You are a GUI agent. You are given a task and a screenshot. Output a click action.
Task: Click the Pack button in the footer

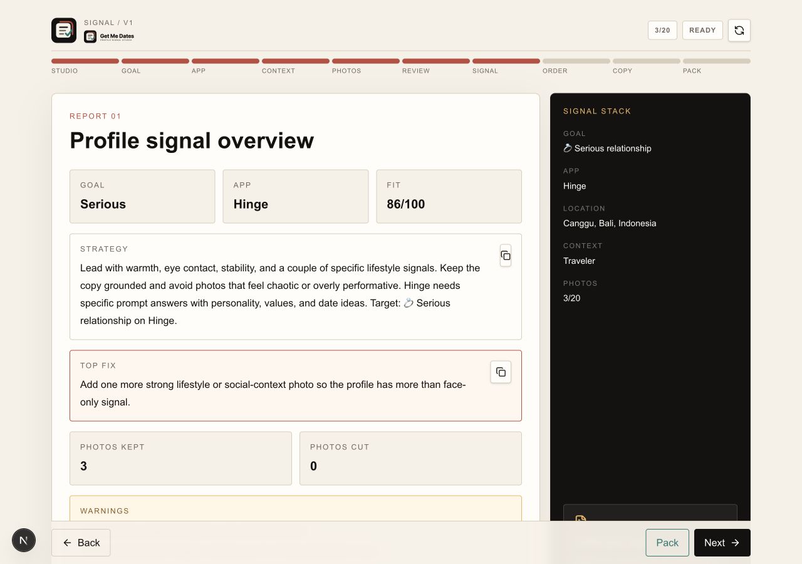[667, 543]
